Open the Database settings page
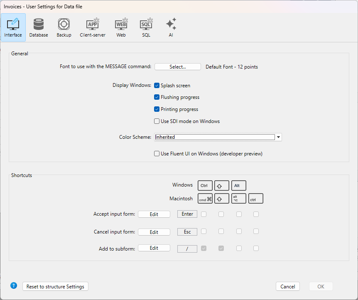The image size is (358, 300). pos(38,27)
